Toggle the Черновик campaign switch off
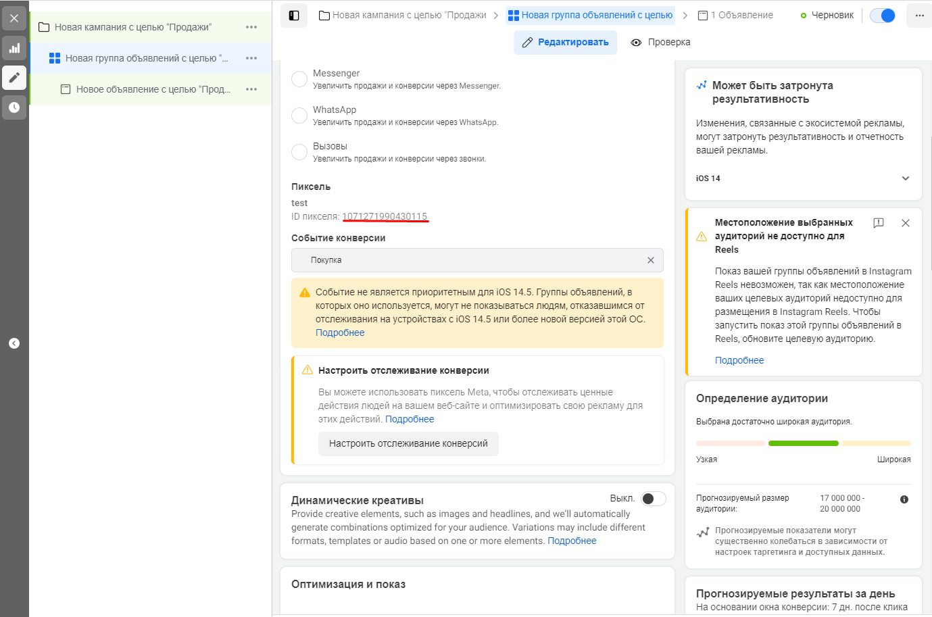 883,15
